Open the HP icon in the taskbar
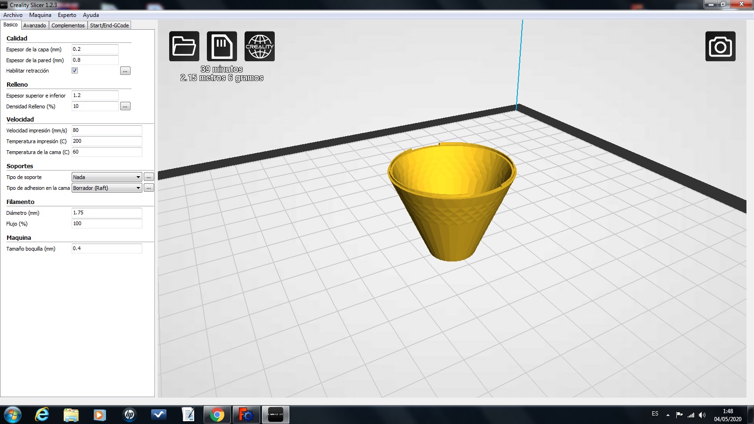754x424 pixels. click(x=129, y=415)
